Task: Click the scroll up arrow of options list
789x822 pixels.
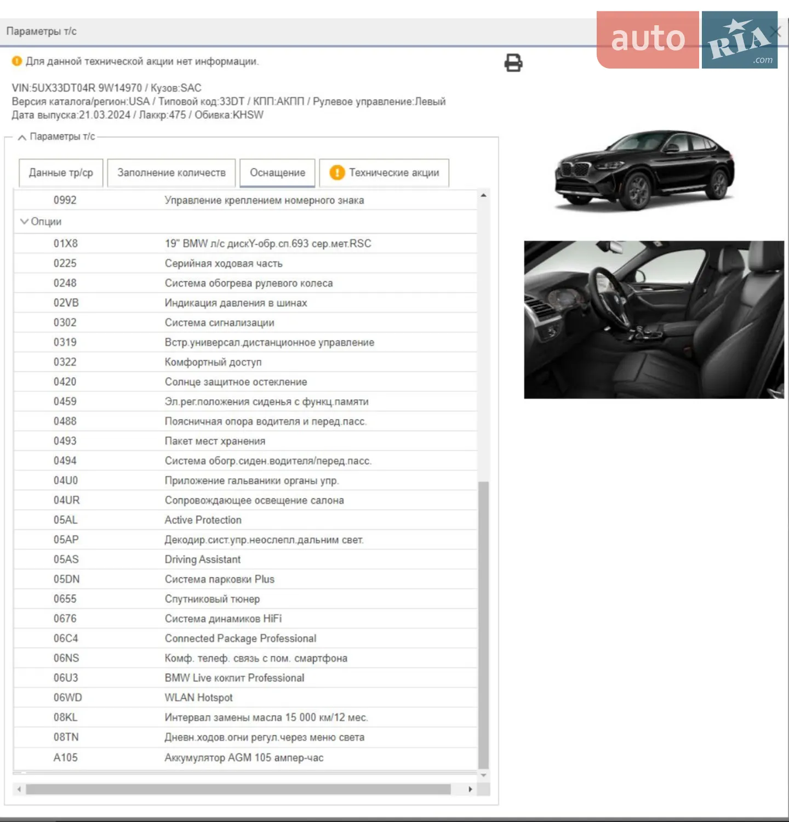Action: point(483,195)
